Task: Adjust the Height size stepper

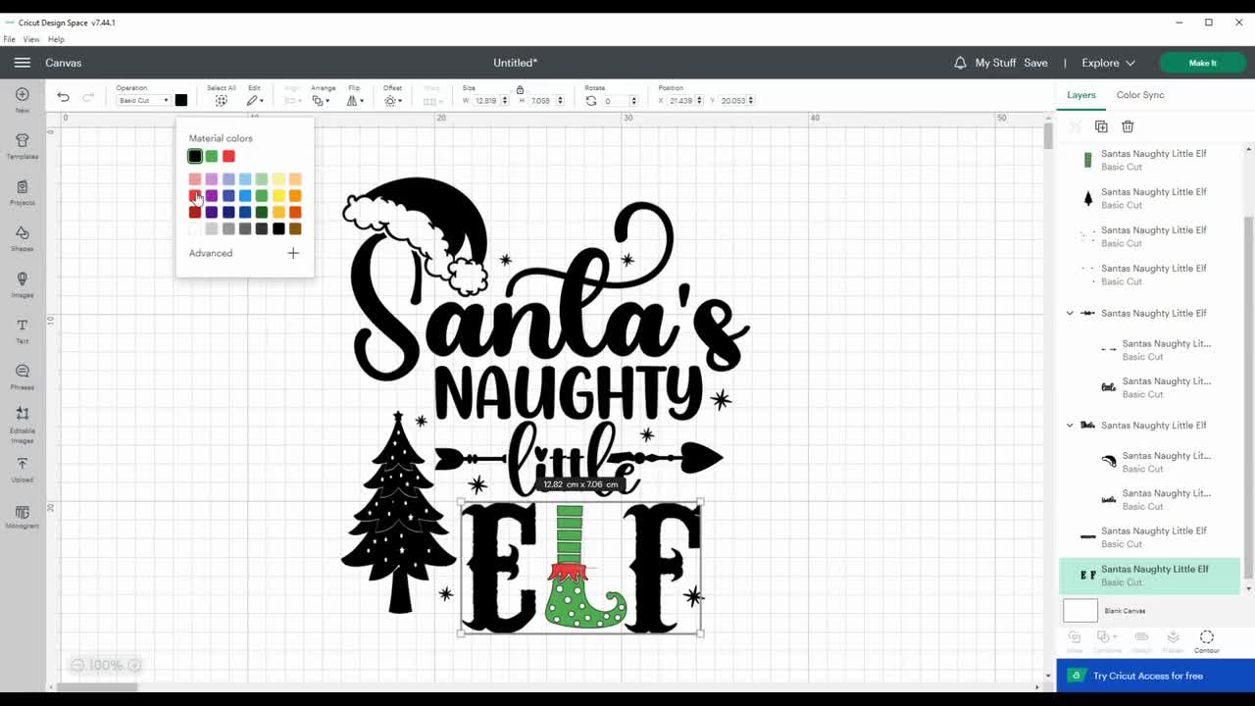Action: [560, 101]
